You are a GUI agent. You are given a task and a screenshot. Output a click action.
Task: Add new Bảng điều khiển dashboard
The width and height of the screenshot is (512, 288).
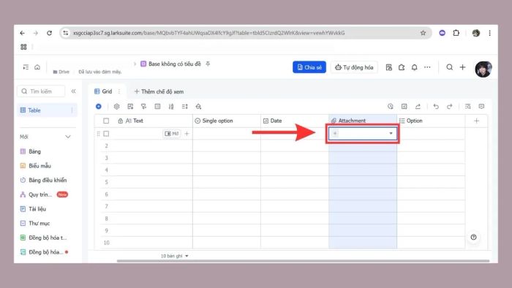click(x=48, y=180)
